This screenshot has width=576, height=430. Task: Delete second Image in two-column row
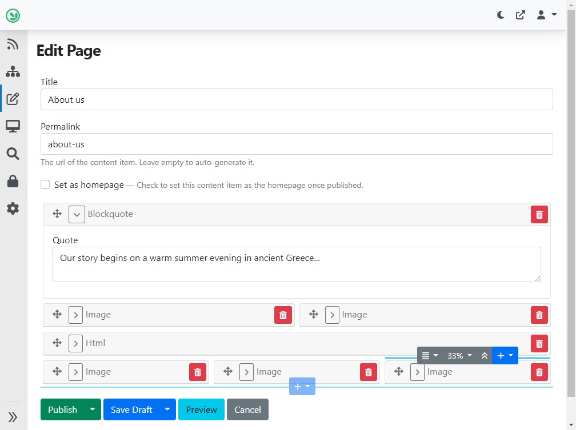point(539,315)
